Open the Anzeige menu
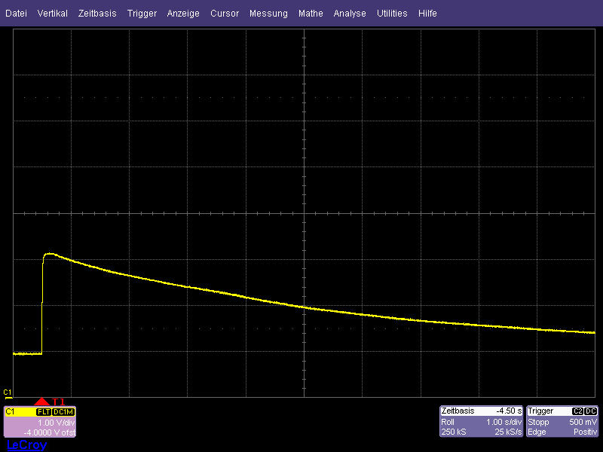The image size is (603, 452). (x=183, y=14)
